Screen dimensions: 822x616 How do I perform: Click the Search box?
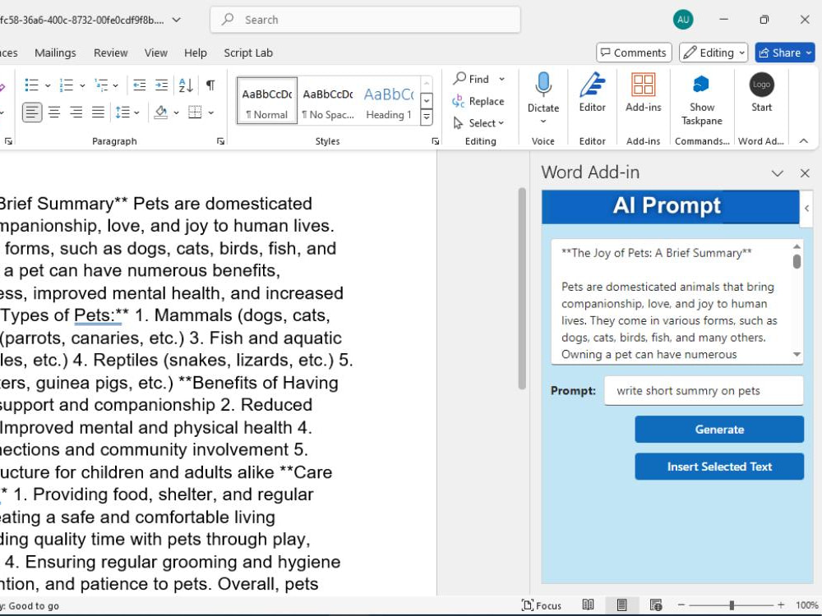click(366, 20)
